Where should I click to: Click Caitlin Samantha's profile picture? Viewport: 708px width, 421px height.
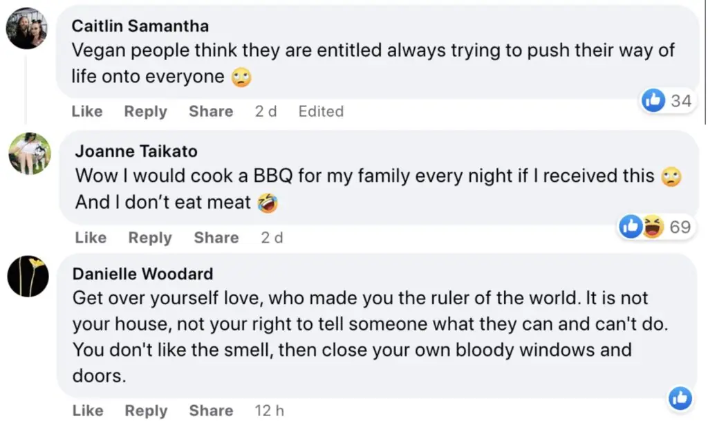tap(27, 28)
